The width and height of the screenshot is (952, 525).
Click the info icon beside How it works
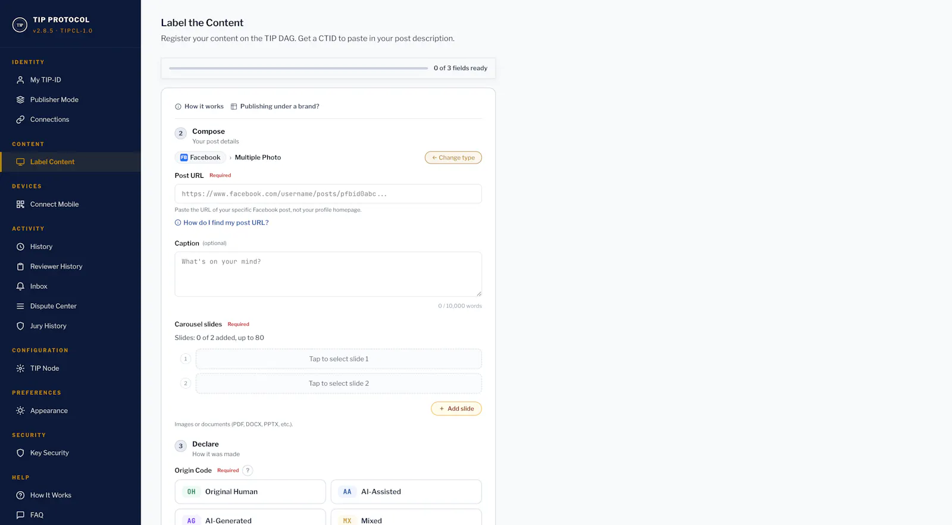point(178,107)
